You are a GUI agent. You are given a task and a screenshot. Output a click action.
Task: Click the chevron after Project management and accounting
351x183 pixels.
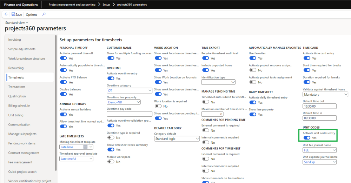tap(99, 5)
